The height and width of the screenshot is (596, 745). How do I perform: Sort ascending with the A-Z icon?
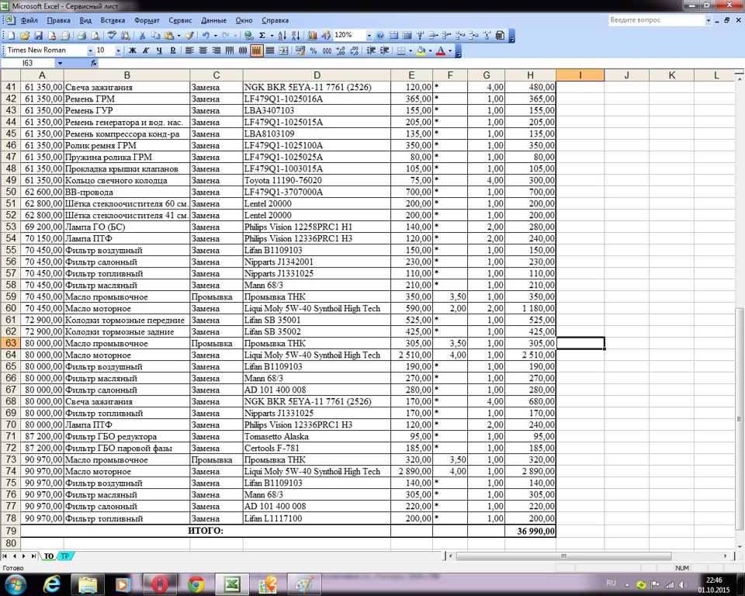tap(282, 36)
